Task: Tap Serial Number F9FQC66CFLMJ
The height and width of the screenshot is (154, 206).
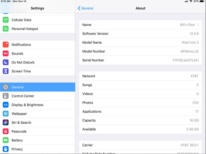Action: pos(186,60)
